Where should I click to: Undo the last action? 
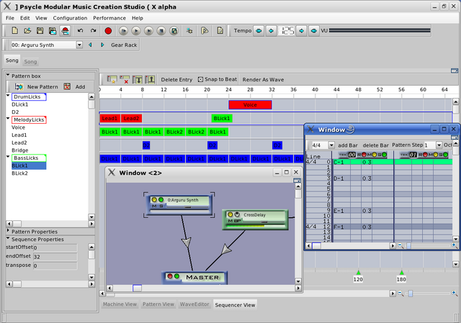pos(80,30)
